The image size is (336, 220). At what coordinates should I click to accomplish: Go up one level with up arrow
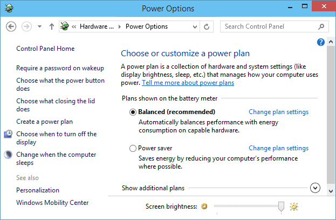pyautogui.click(x=51, y=26)
